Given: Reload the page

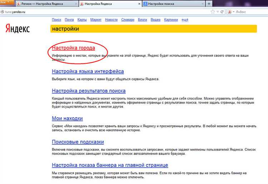Looking at the screenshot, I should [x=222, y=12].
